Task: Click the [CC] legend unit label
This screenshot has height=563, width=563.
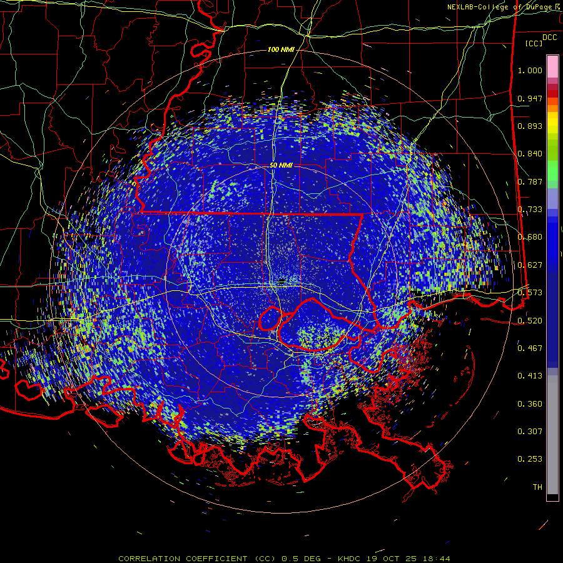Action: pos(534,43)
